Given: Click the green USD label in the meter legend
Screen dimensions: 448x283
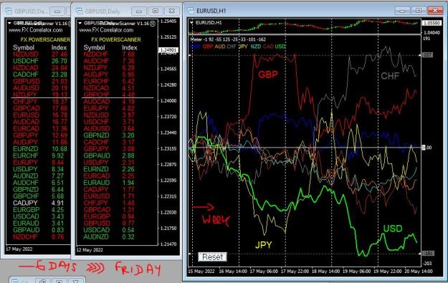Looking at the screenshot, I should pos(280,47).
